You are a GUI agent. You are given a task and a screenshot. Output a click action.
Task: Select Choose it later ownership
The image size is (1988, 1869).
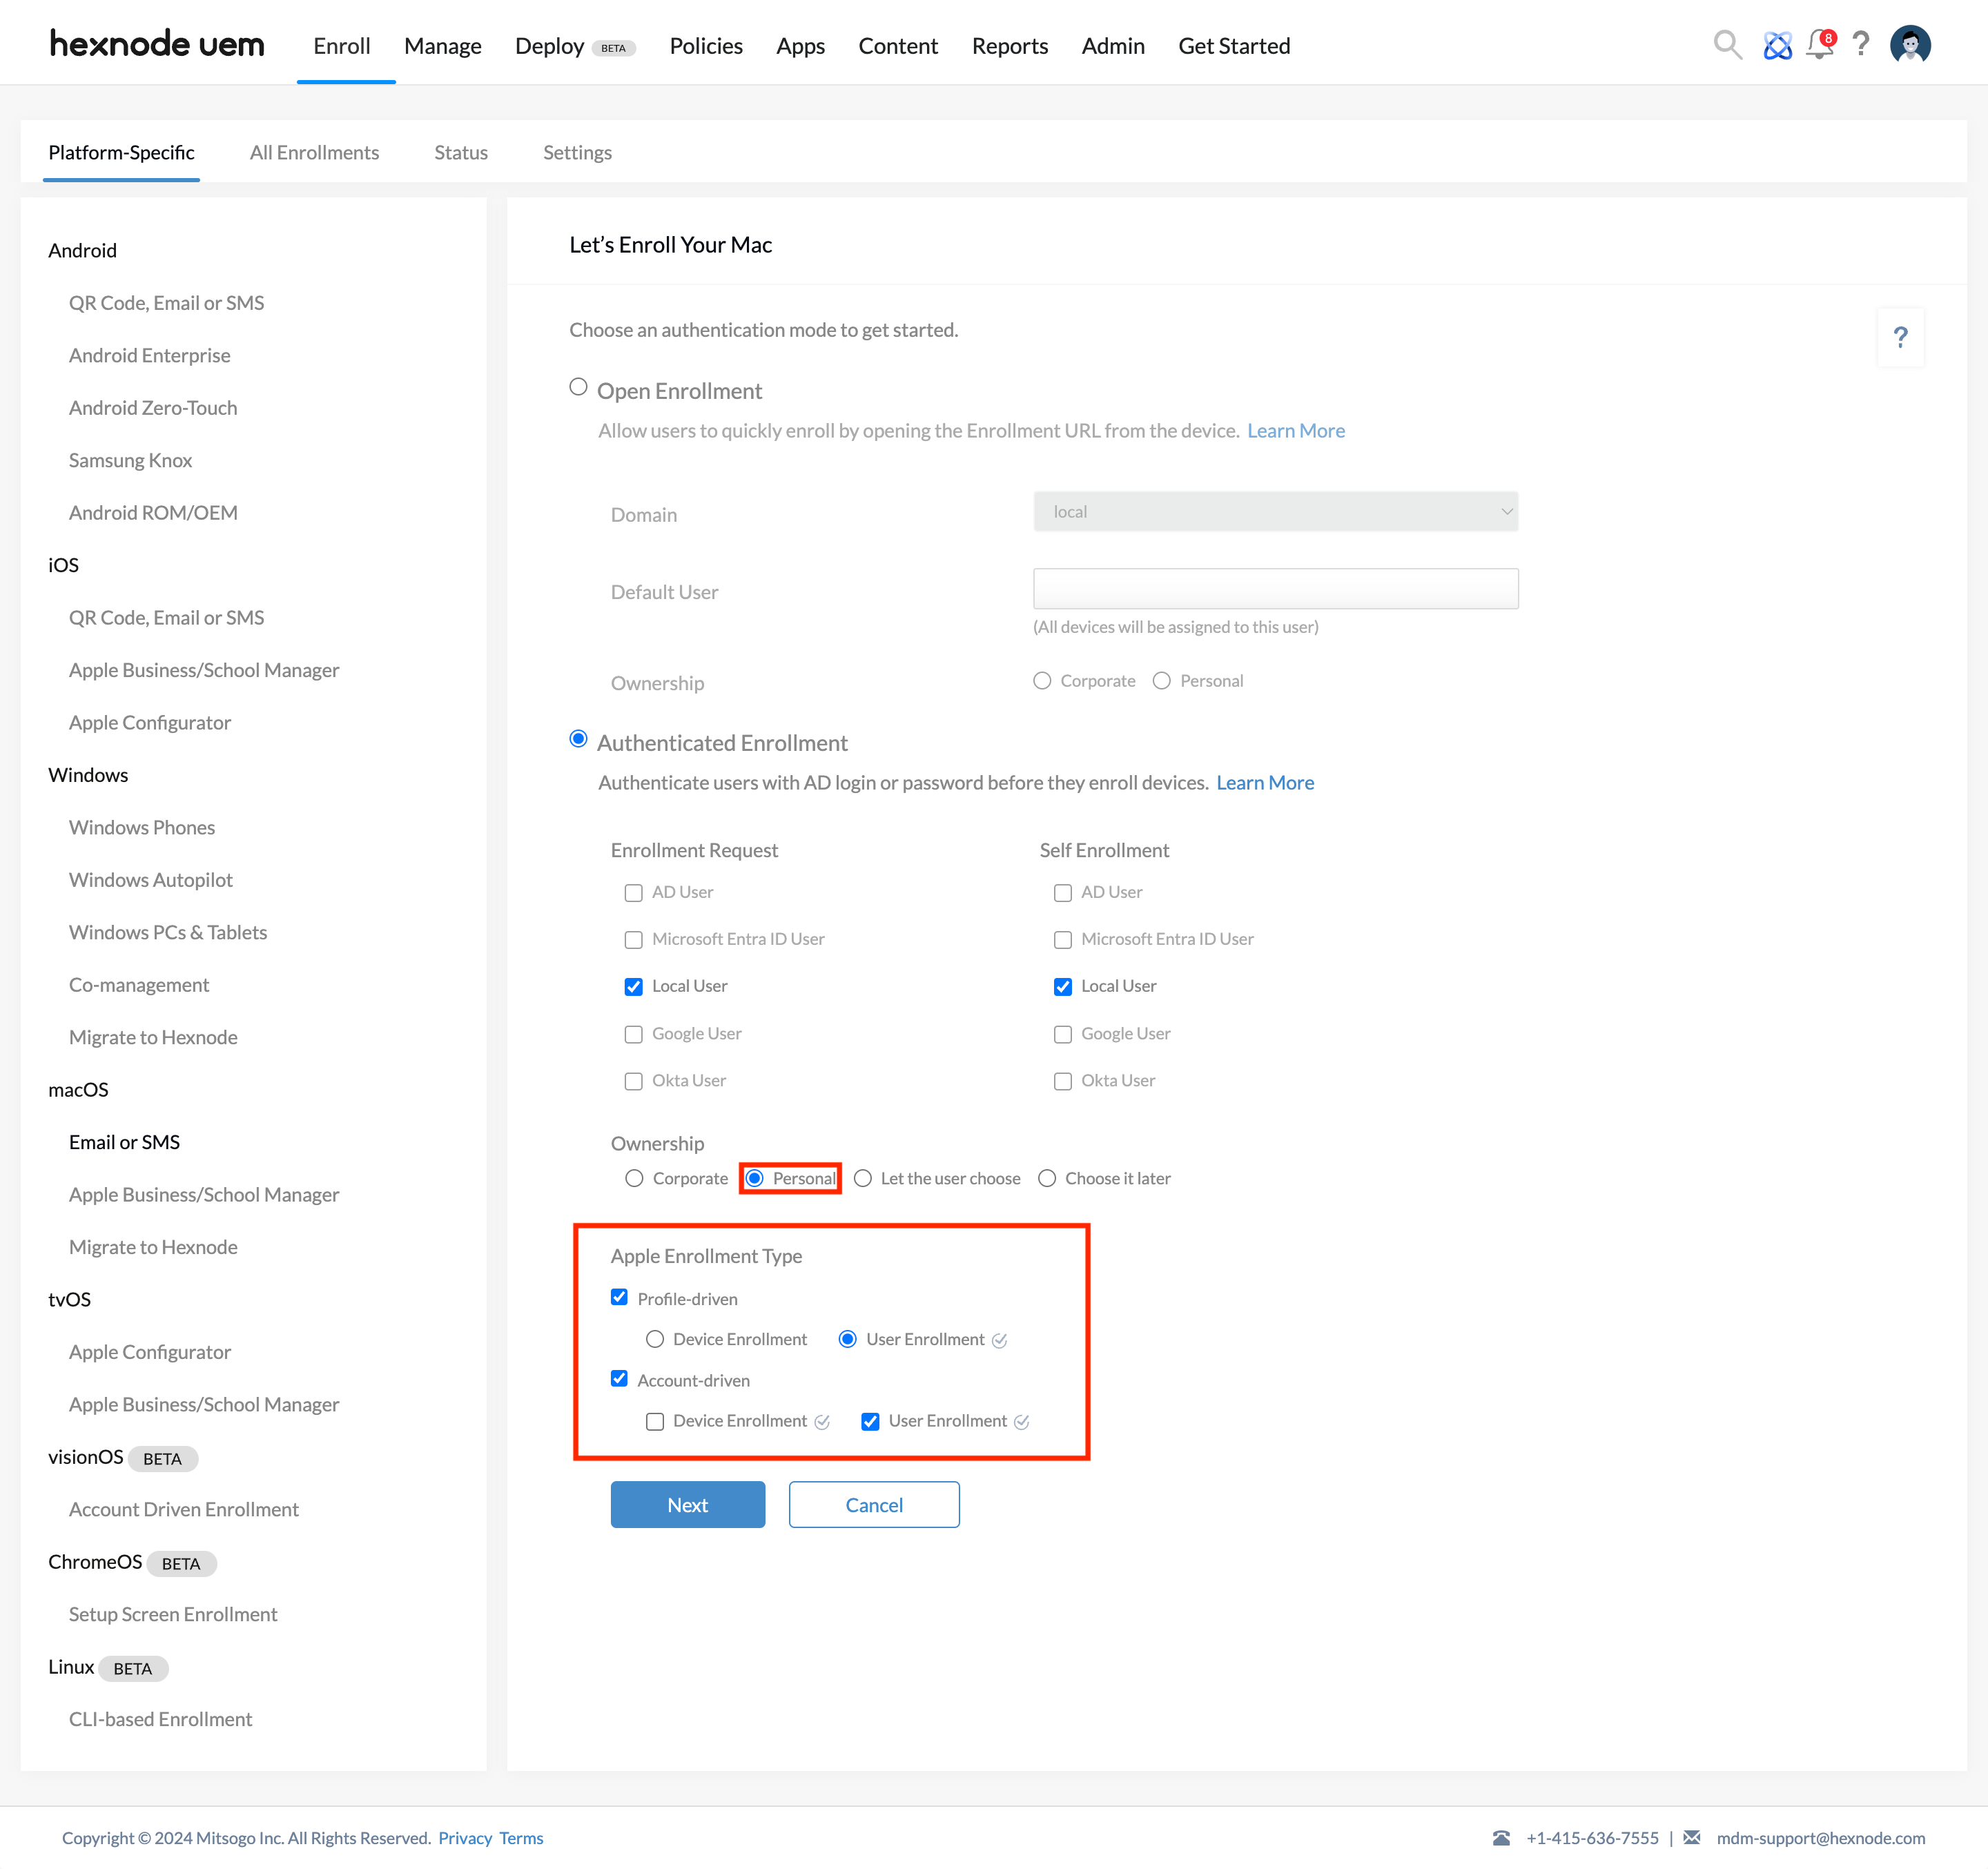[1047, 1179]
